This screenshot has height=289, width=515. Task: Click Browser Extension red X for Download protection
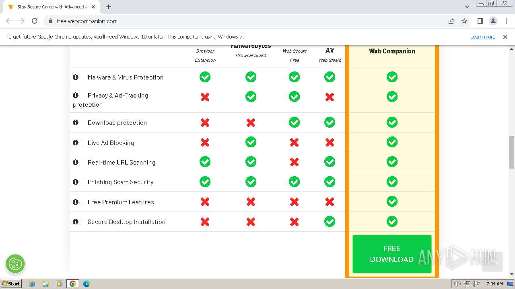click(205, 122)
